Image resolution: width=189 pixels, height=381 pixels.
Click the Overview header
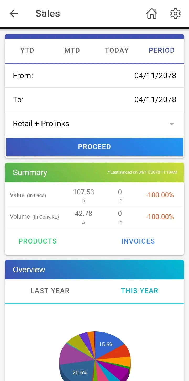[94, 269]
